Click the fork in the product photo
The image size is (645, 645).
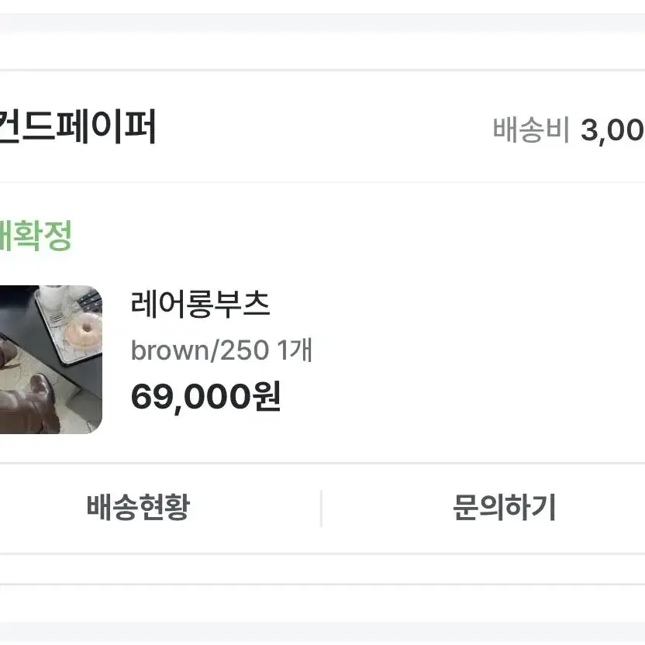(57, 317)
